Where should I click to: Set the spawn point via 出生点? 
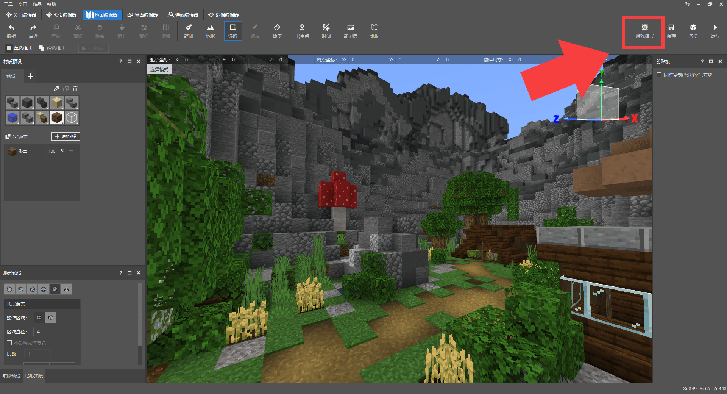coord(302,31)
